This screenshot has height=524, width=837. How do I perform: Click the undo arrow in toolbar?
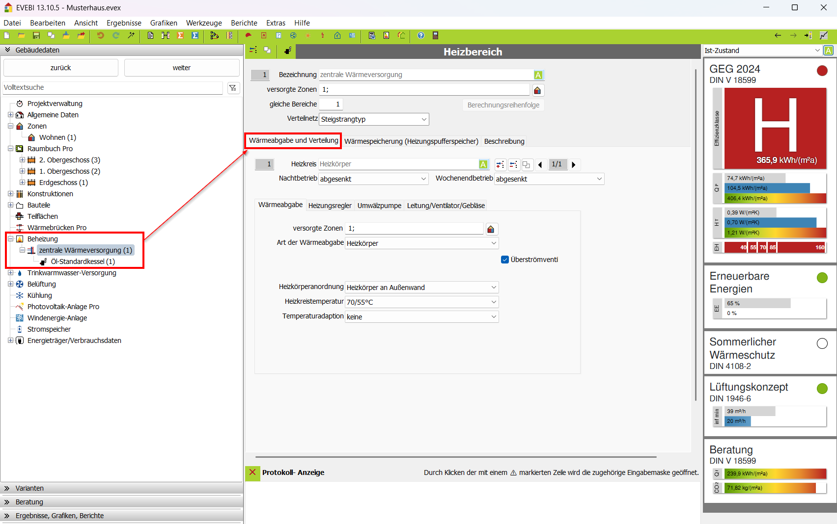100,35
